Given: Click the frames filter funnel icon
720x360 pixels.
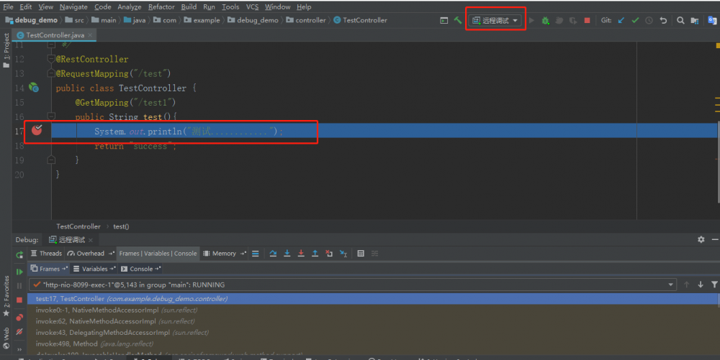Looking at the screenshot, I should tap(714, 285).
